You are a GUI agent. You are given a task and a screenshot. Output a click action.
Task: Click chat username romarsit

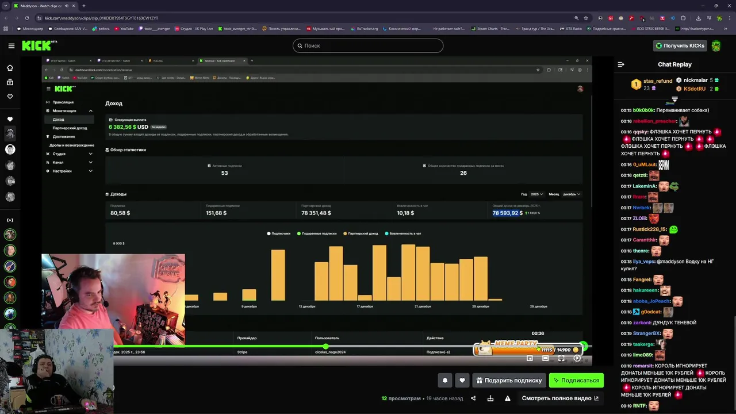point(643,366)
